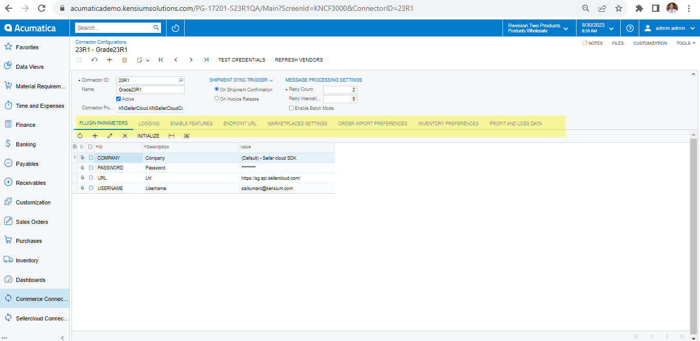Open the business date 8/30/2023 dropdown

[x=597, y=28]
